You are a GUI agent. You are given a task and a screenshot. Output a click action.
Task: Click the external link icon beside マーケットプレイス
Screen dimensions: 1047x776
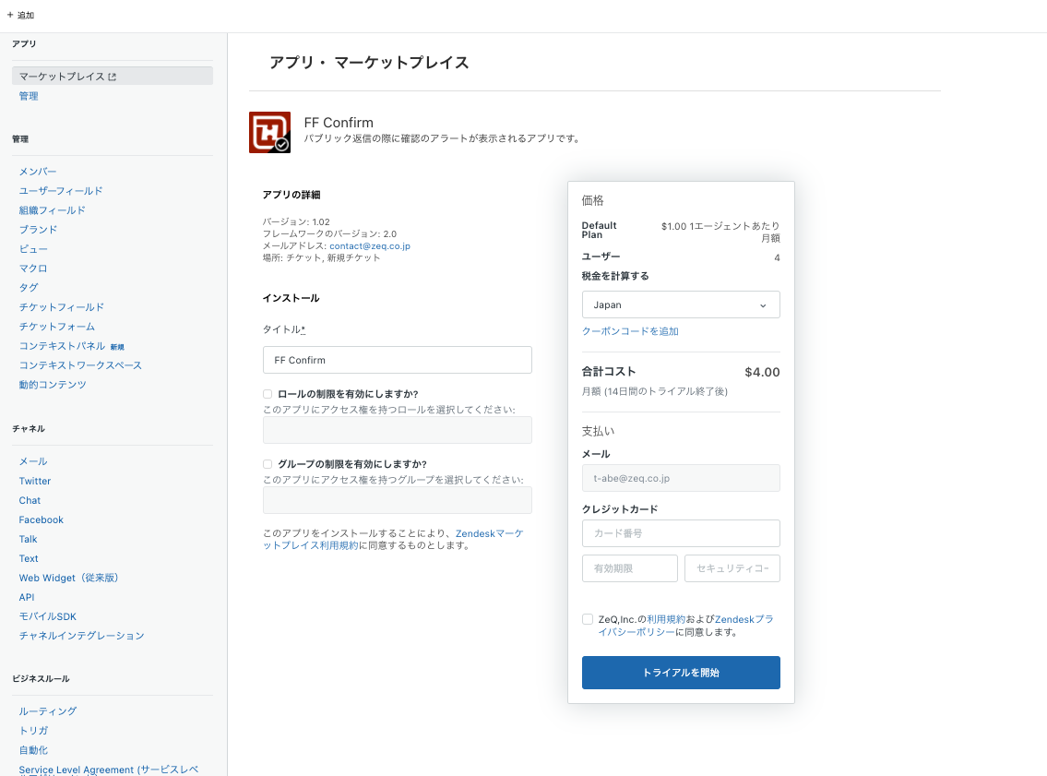point(113,77)
